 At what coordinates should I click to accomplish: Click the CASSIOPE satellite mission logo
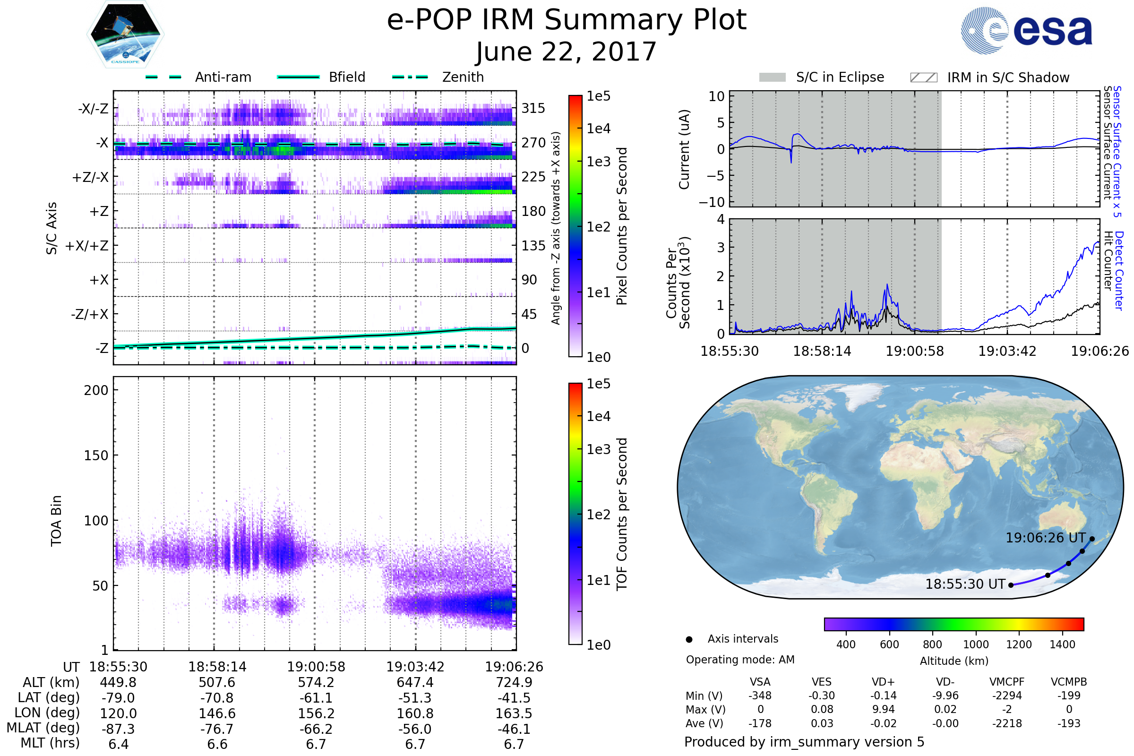[125, 34]
